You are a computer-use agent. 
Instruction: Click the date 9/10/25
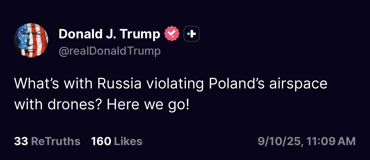[x=279, y=141]
